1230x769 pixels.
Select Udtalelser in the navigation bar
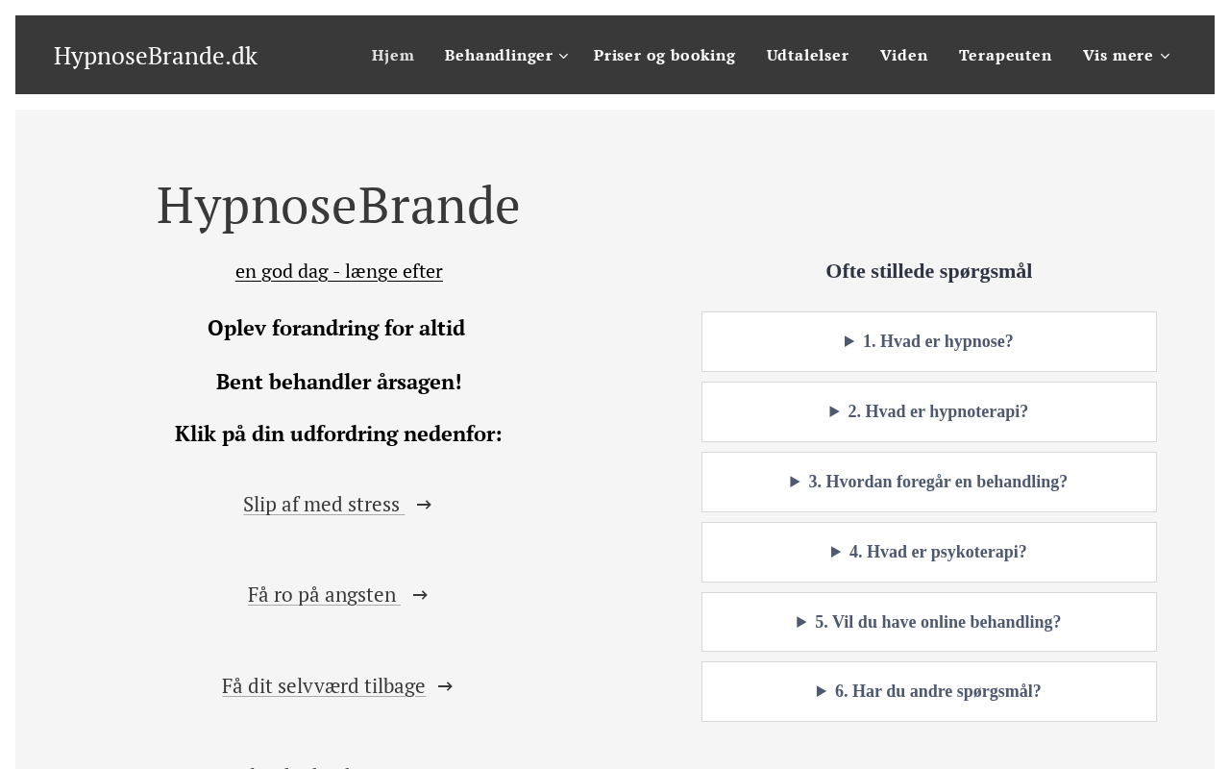click(x=807, y=55)
